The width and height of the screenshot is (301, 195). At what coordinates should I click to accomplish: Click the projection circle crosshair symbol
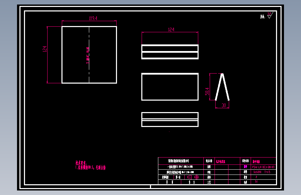click(197, 177)
